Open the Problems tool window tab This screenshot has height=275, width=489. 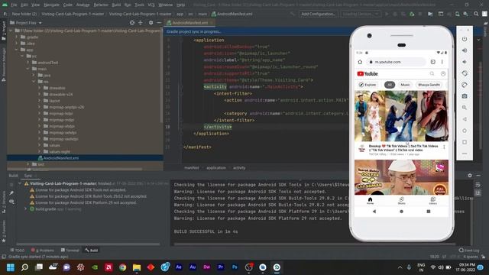(43, 250)
